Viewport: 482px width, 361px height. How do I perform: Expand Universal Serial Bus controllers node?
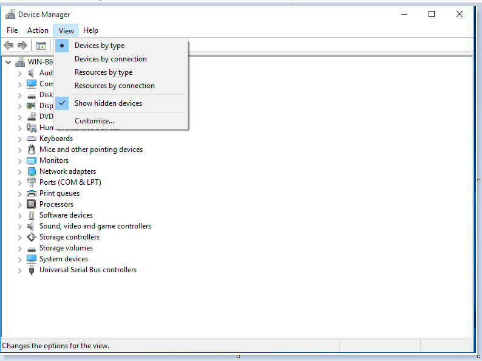pyautogui.click(x=19, y=270)
